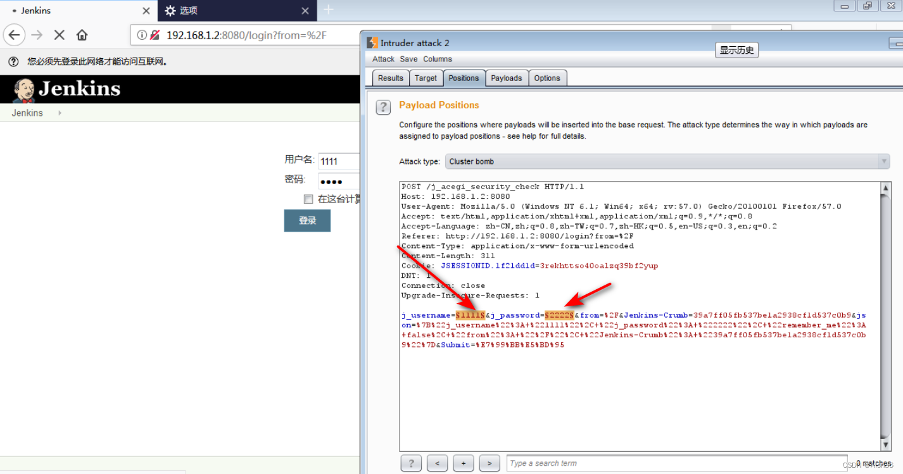Image resolution: width=903 pixels, height=474 pixels.
Task: Click the Cookie JSESSIONID header line
Action: [x=529, y=266]
